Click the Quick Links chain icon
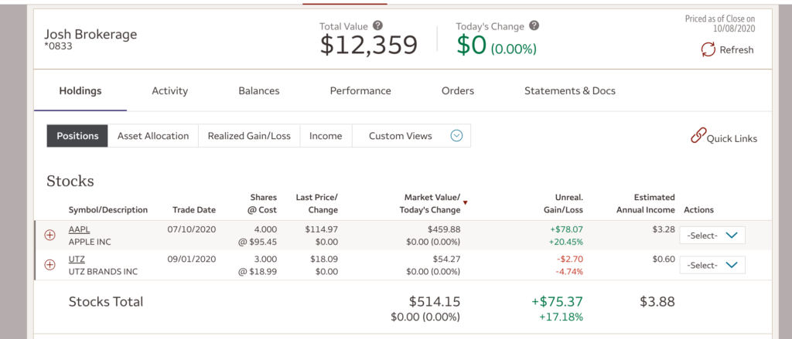Image resolution: width=792 pixels, height=339 pixels. click(x=698, y=137)
